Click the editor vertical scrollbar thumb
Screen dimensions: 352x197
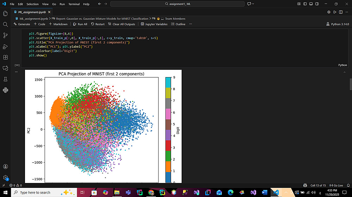pyautogui.click(x=351, y=84)
